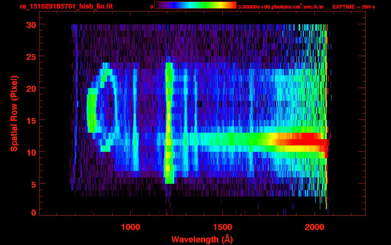
Task: Click the y-axis tick label 5
Action: [x=34, y=184]
